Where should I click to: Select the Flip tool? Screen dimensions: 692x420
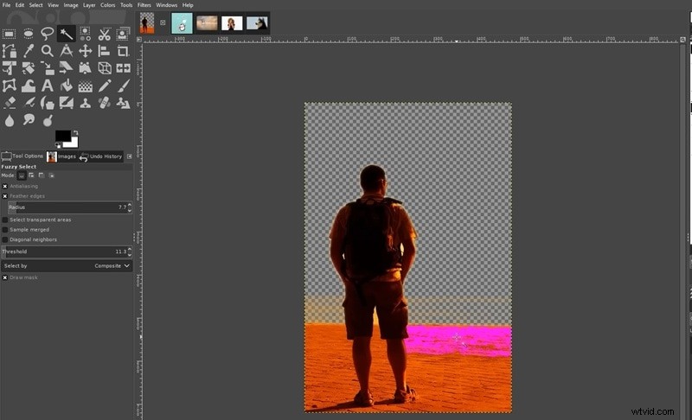pos(123,68)
